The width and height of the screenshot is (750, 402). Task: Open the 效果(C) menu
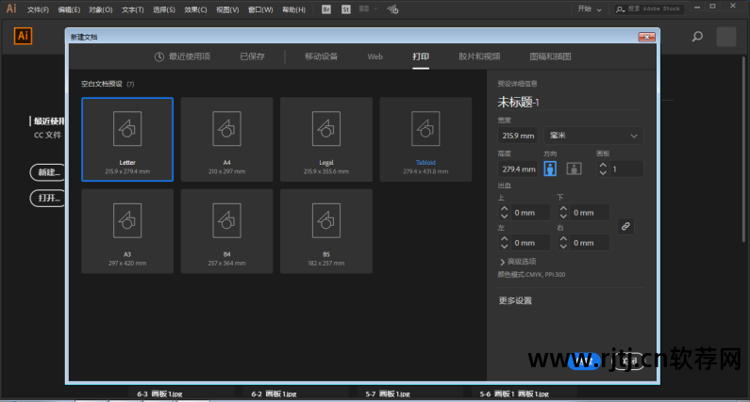(195, 9)
